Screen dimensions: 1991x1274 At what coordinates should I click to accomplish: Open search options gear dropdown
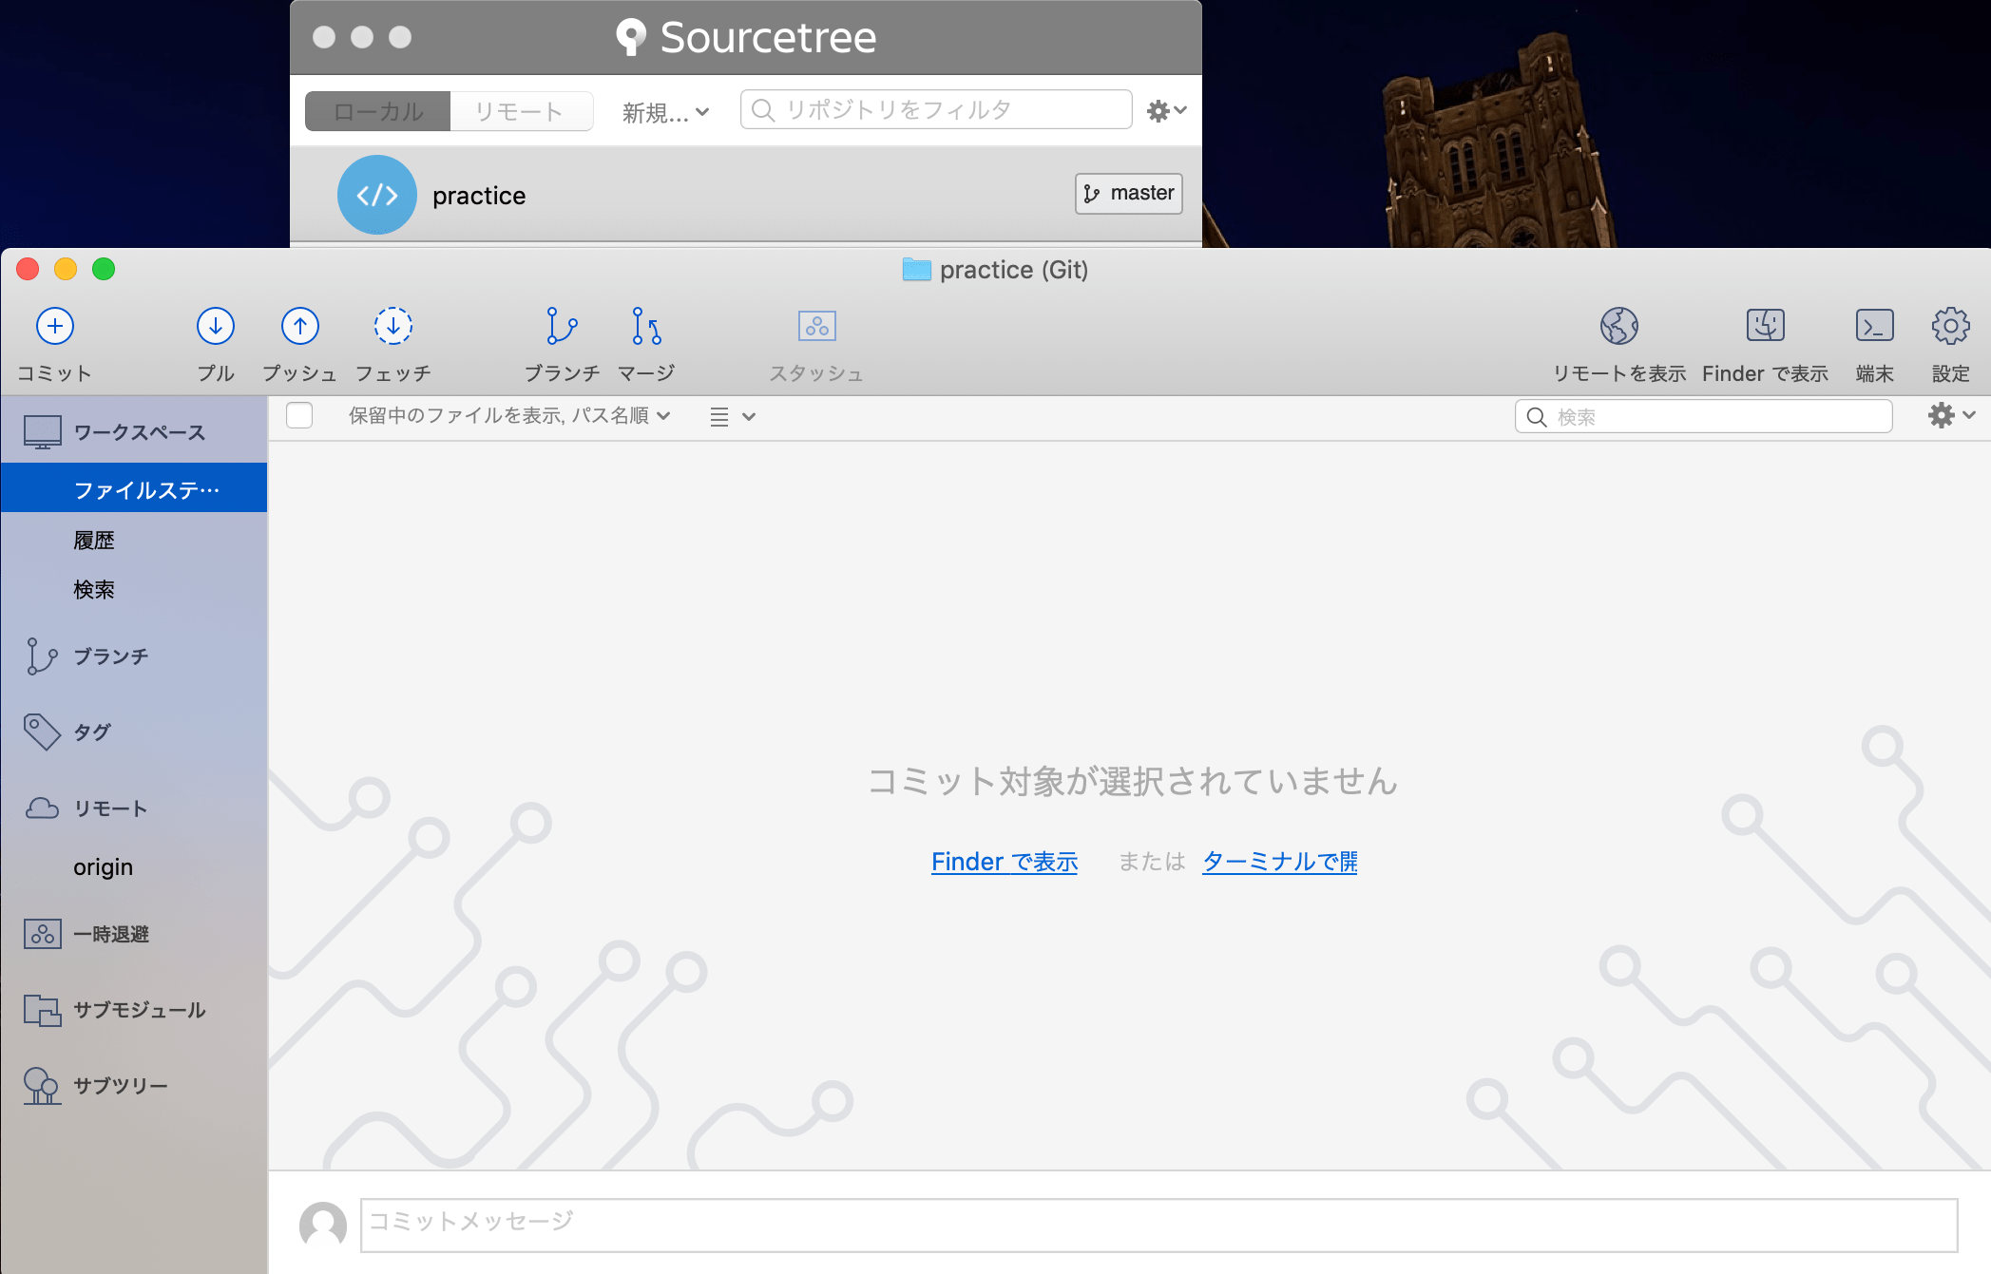(1950, 415)
